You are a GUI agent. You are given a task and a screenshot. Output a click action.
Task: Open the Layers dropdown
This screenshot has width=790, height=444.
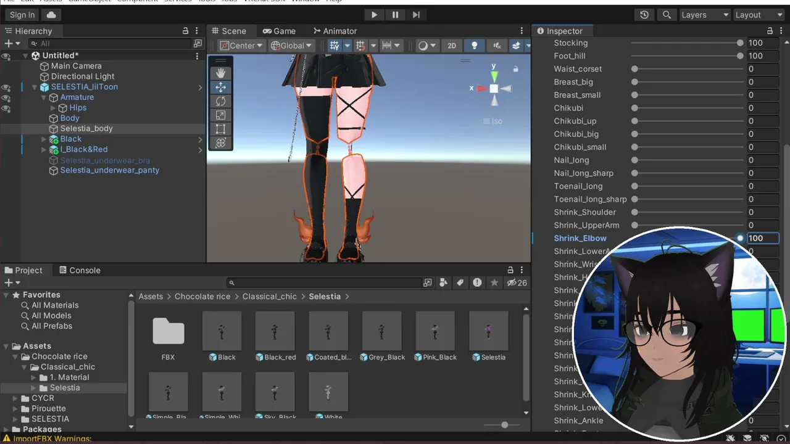(x=705, y=15)
